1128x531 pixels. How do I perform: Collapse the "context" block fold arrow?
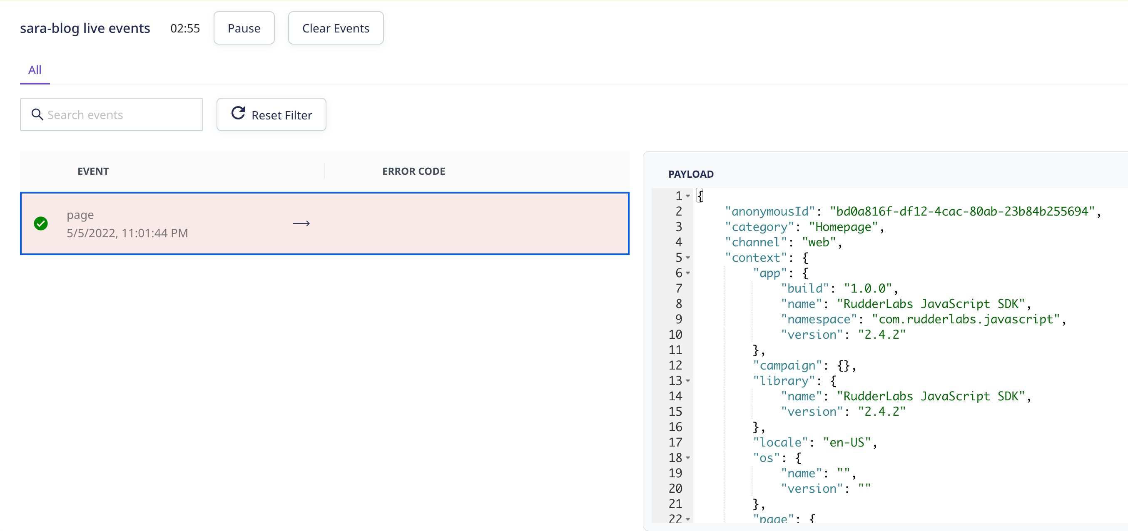pyautogui.click(x=688, y=258)
